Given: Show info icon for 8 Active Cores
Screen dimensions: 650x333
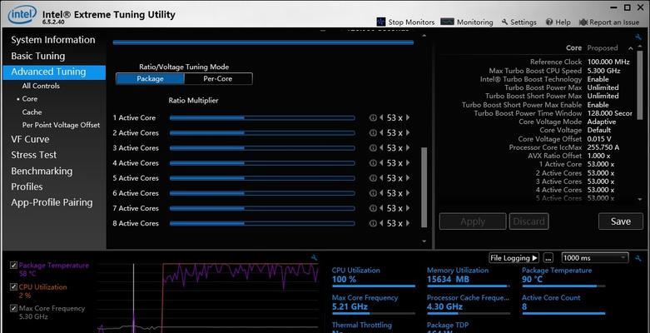Looking at the screenshot, I should [373, 223].
